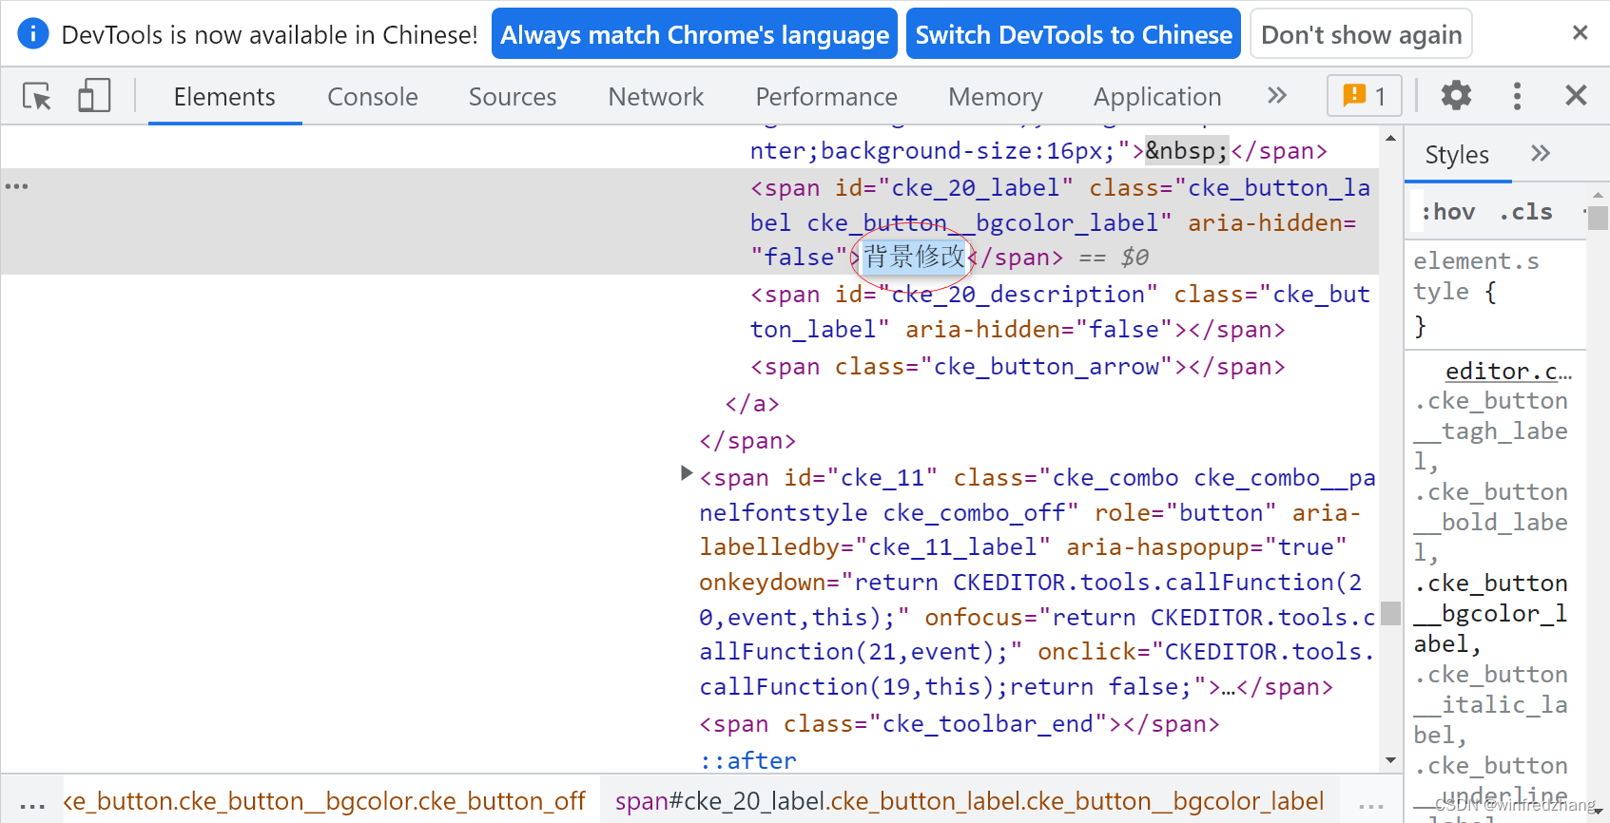This screenshot has width=1610, height=823.
Task: Click the .cke_button__bold_label selector text
Action: pyautogui.click(x=1490, y=522)
